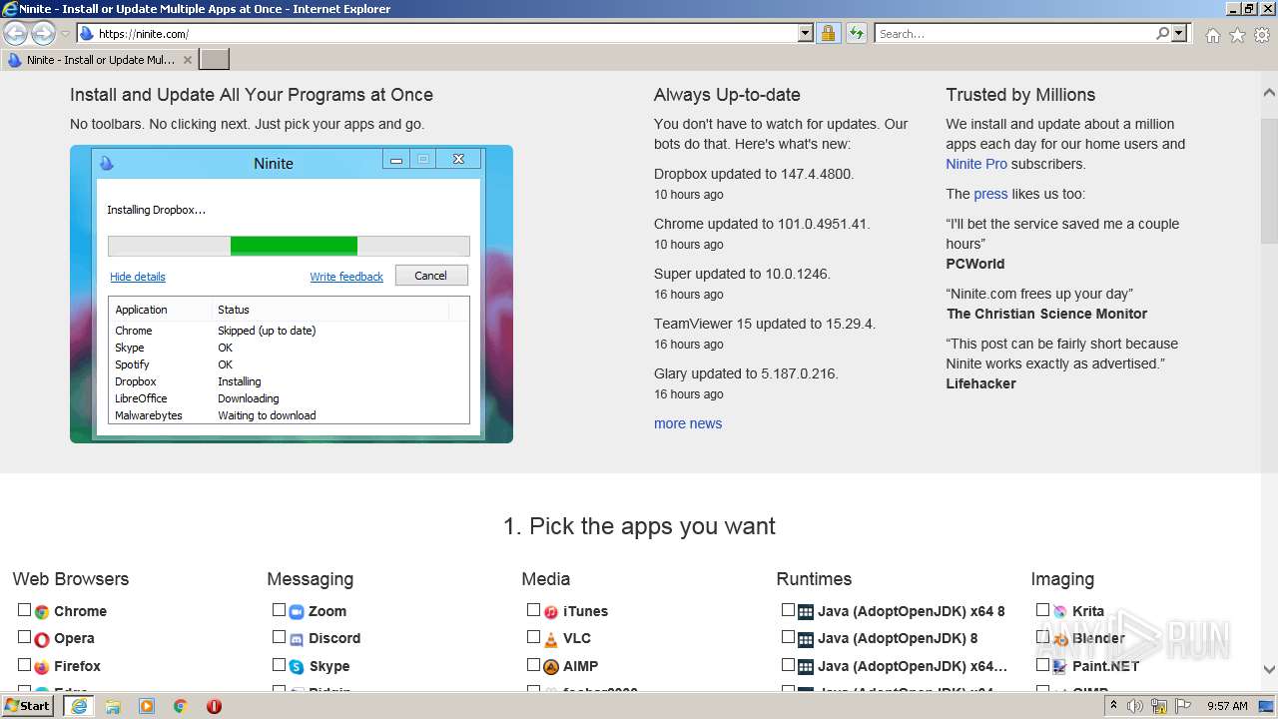1278x719 pixels.
Task: Show hidden icons in the system tray
Action: 1113,706
